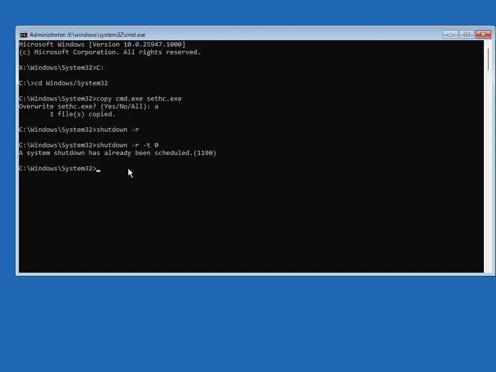This screenshot has height=372, width=496.
Task: Click the 'X:\Windows\System32>C:' line
Action: (62, 68)
